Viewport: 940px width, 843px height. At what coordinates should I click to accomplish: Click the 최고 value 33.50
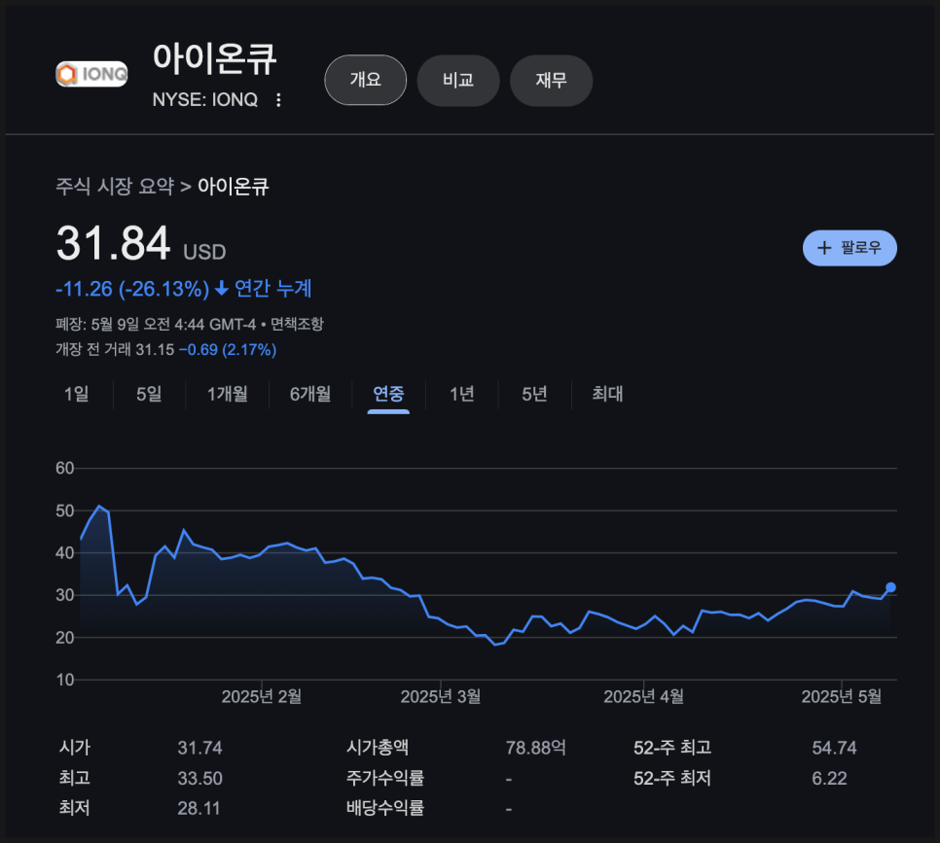click(x=199, y=778)
